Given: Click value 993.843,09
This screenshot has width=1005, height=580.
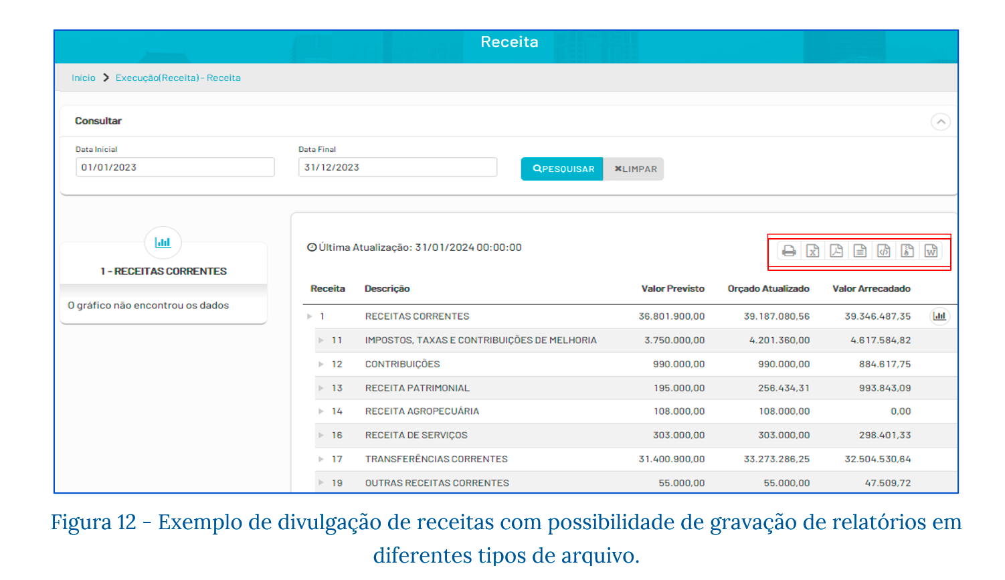Looking at the screenshot, I should click(885, 388).
